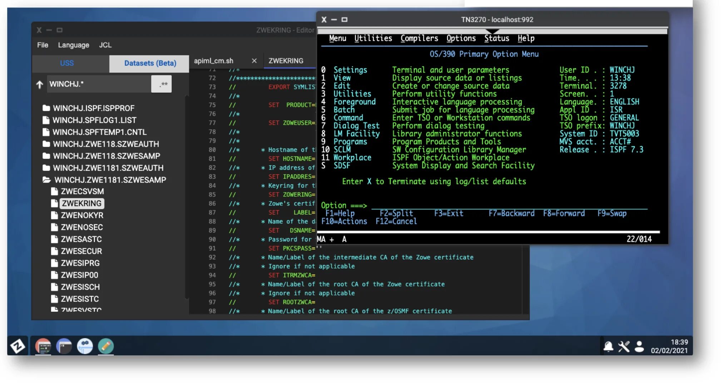Open preferences wrench icon in taskbar

[x=624, y=346]
